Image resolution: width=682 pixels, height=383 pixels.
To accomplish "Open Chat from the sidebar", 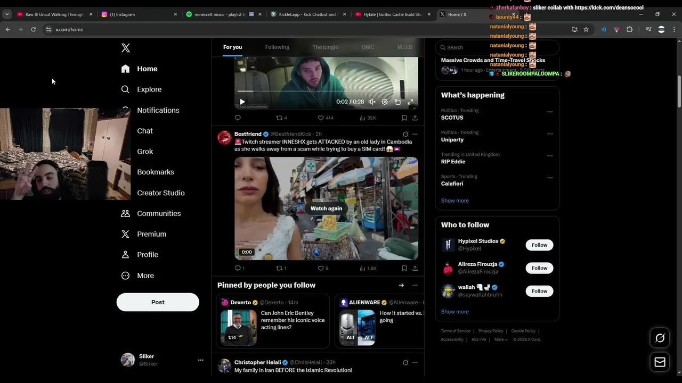I will (144, 131).
